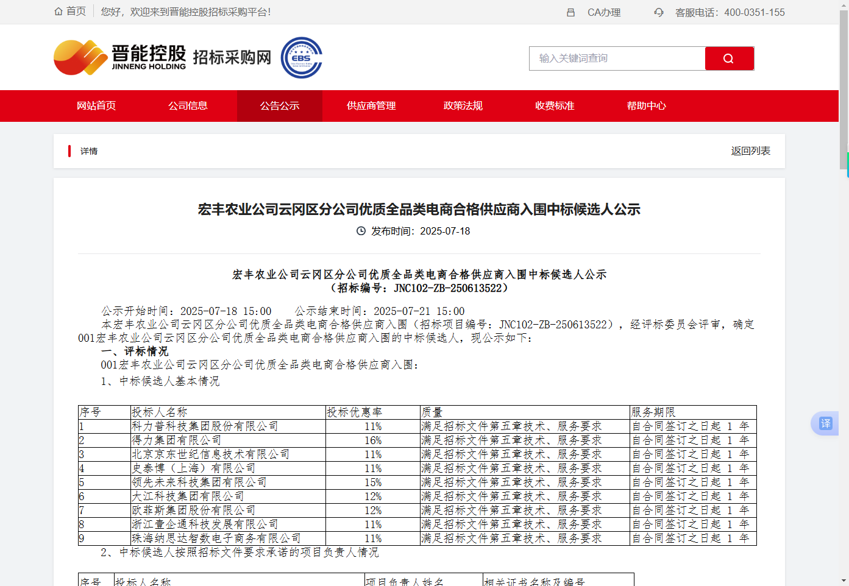
Task: Open the 网站首页 menu item
Action: pos(96,106)
